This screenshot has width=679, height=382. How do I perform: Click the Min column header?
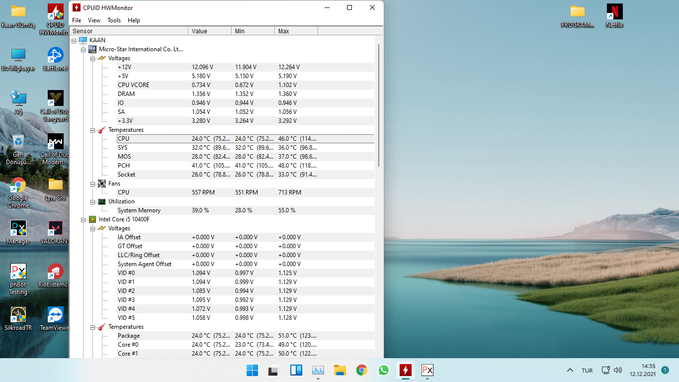click(253, 31)
